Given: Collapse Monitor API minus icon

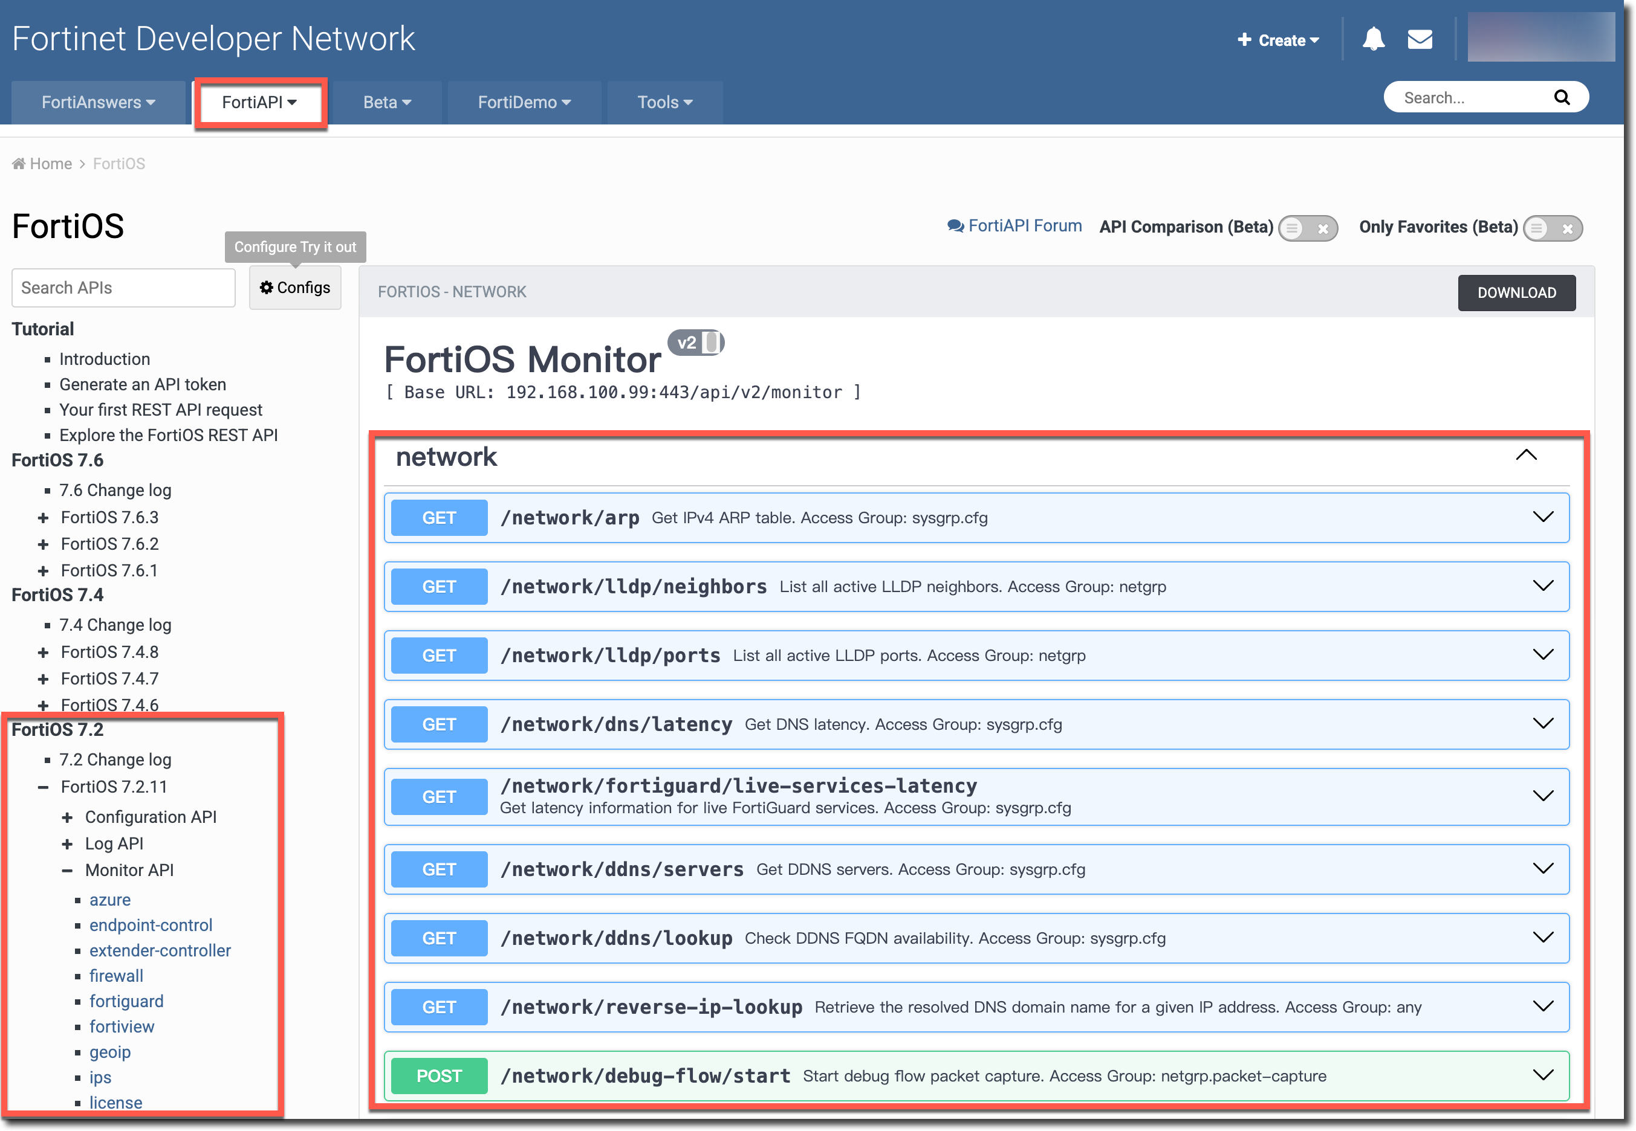Looking at the screenshot, I should pyautogui.click(x=67, y=871).
